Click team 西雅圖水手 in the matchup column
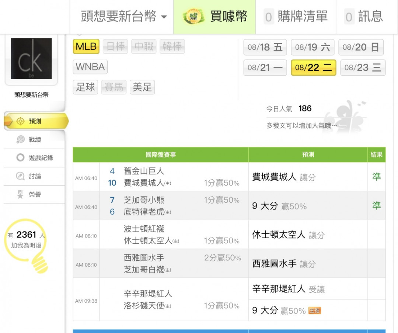This screenshot has width=398, height=333. pos(144,258)
